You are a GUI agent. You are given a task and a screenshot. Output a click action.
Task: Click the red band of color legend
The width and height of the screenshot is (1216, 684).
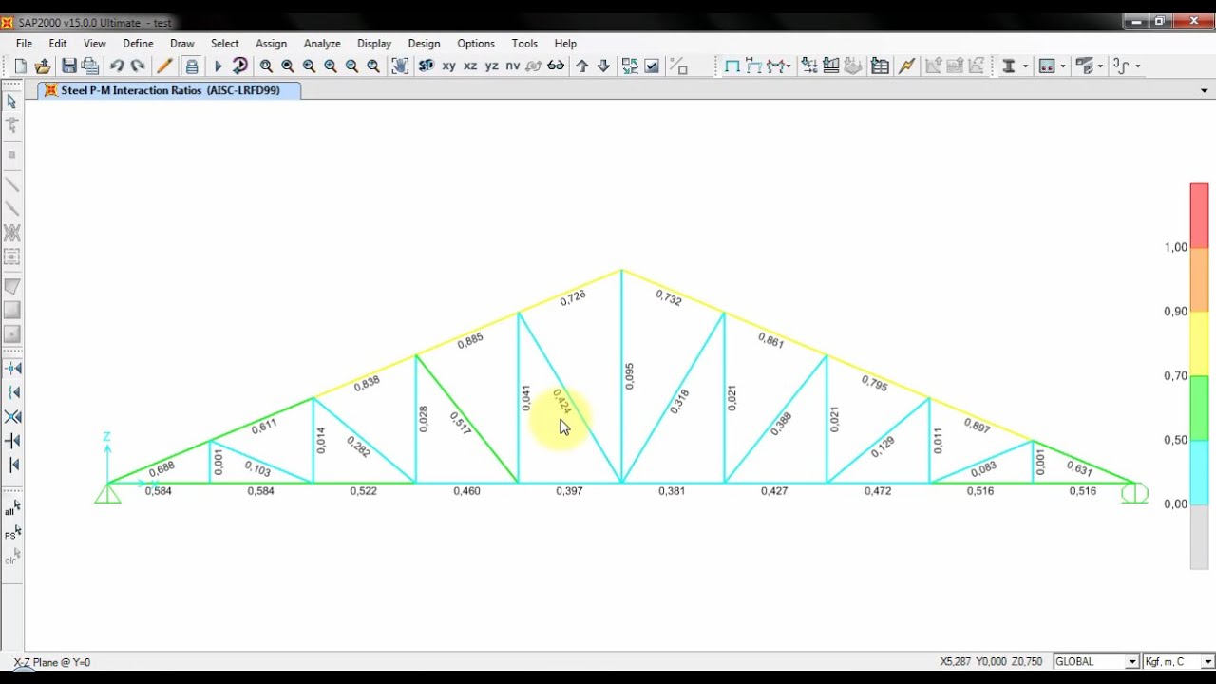[x=1199, y=215]
